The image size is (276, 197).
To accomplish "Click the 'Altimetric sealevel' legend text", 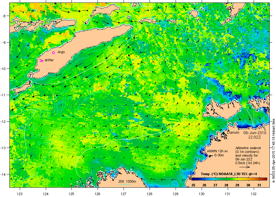I will [x=248, y=148].
